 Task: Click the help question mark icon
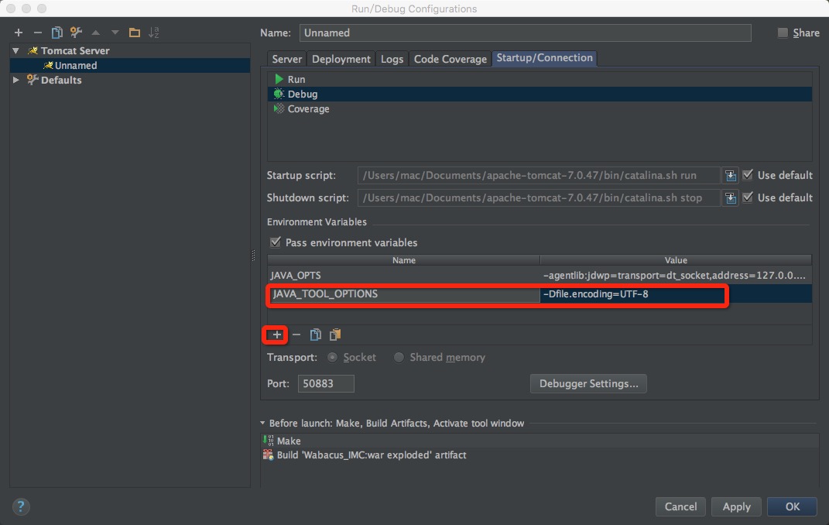[x=21, y=506]
